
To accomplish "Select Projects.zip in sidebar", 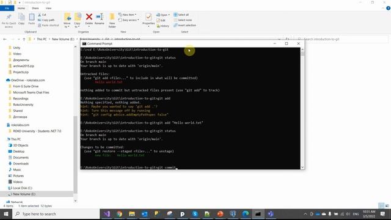I will click(21, 72).
